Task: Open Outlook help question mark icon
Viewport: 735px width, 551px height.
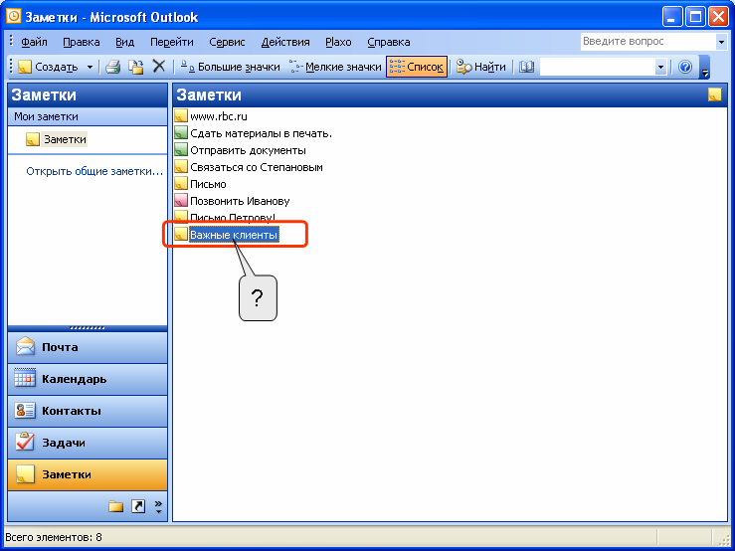Action: [685, 67]
